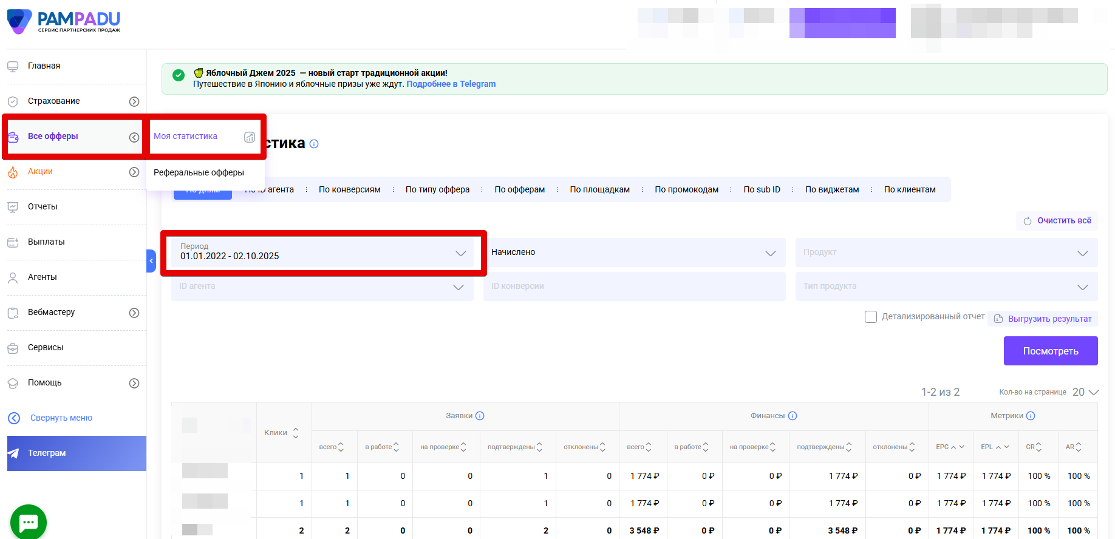Click the ID конверсии input field

[634, 286]
